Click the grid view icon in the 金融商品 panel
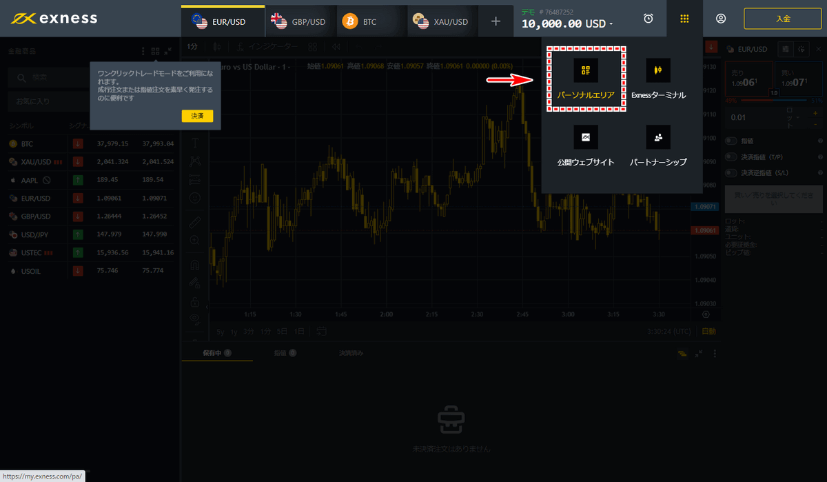The height and width of the screenshot is (482, 827). [x=156, y=51]
